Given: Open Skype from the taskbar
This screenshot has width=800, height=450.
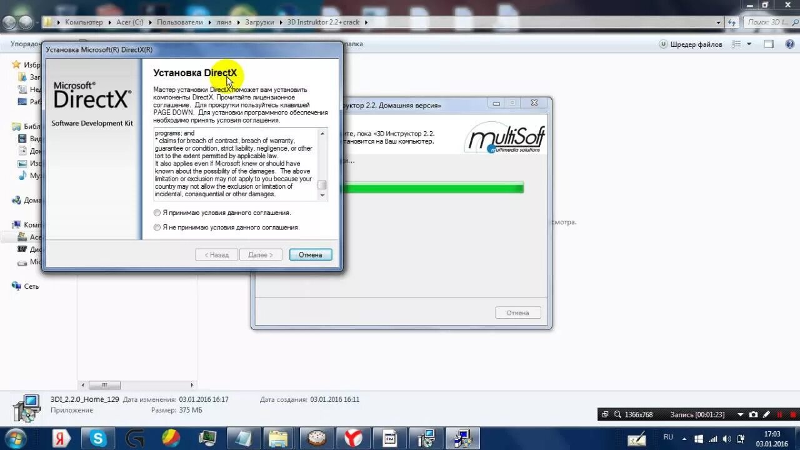Looking at the screenshot, I should (98, 438).
